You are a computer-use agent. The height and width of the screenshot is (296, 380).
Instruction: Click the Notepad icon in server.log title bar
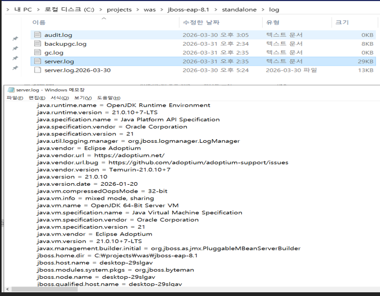(11, 90)
